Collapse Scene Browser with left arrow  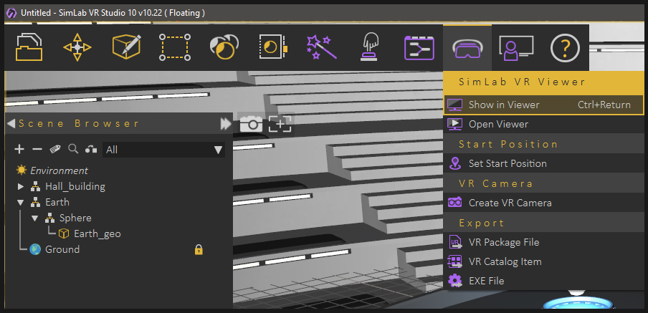11,123
